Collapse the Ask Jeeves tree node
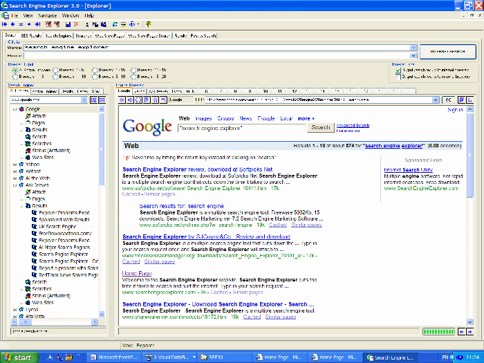Viewport: 484px width, 363px height. click(x=15, y=185)
